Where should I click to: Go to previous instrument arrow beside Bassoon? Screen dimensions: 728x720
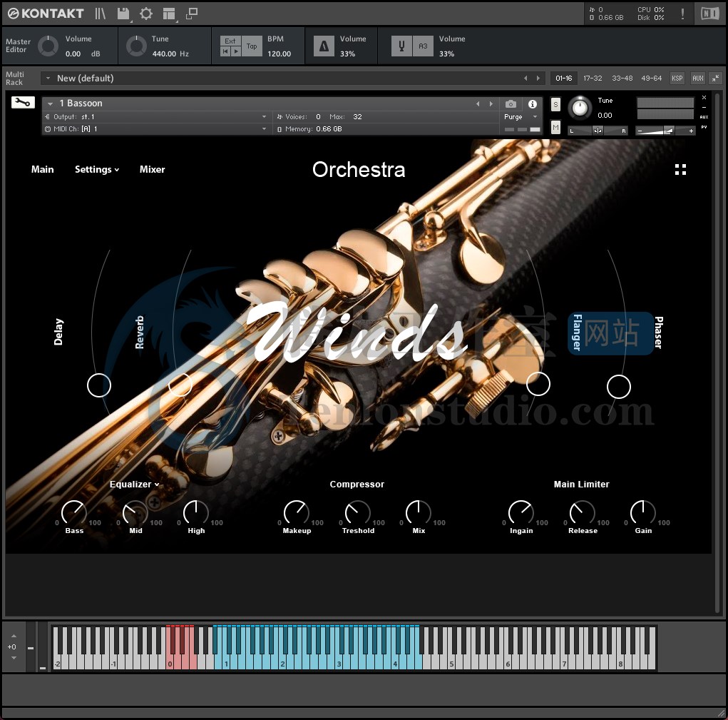[478, 103]
